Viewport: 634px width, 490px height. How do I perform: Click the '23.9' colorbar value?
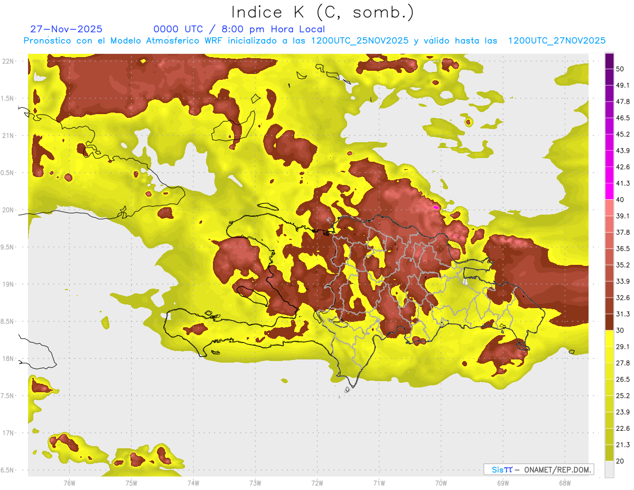[623, 412]
